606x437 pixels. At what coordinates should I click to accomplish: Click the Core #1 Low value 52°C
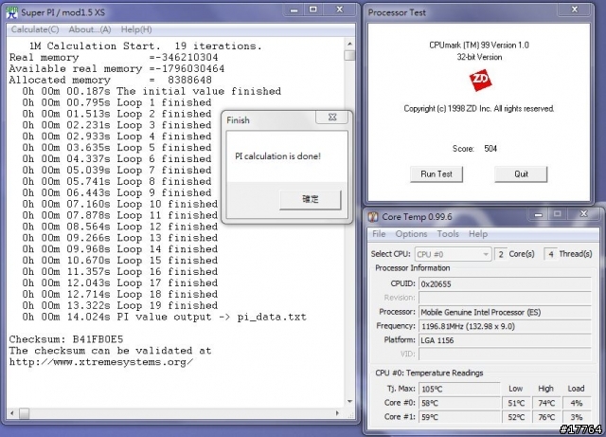pos(516,417)
